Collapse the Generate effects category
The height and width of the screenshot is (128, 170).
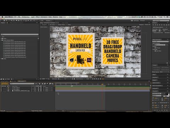(x=152, y=49)
